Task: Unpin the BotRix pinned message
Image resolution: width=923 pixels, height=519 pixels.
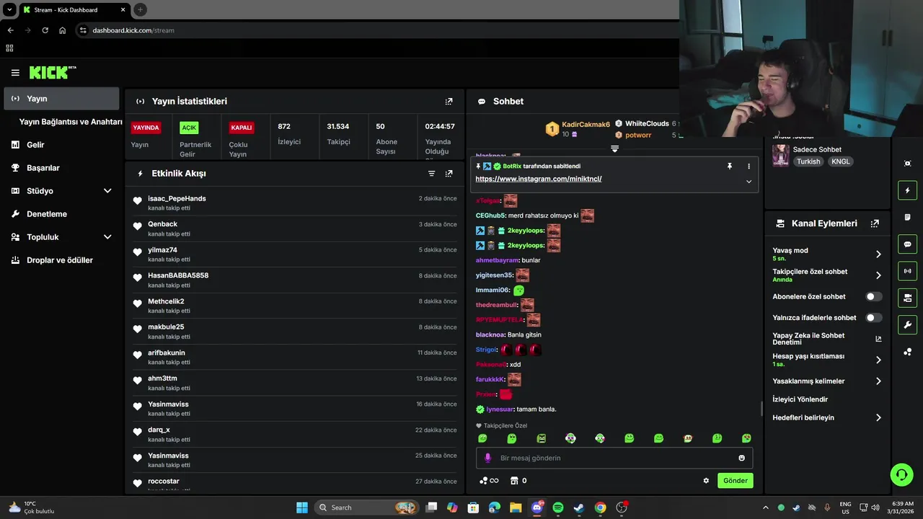Action: (x=730, y=166)
